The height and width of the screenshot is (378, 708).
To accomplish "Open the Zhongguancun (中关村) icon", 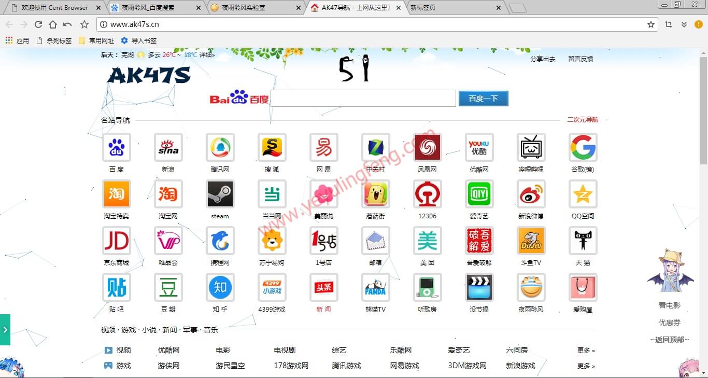I will 376,147.
